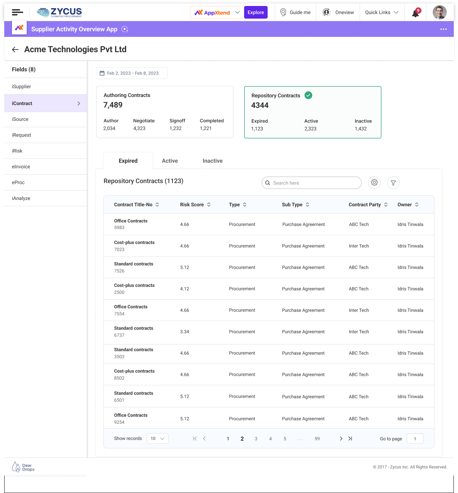Click the back arrow beside Acme Technologies

coord(15,50)
